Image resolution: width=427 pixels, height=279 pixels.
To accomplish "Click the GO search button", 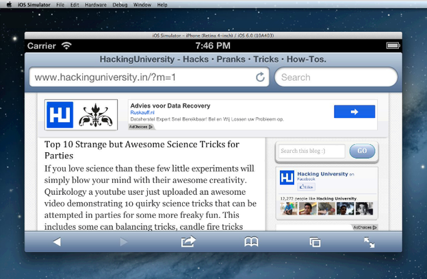I will pos(362,151).
